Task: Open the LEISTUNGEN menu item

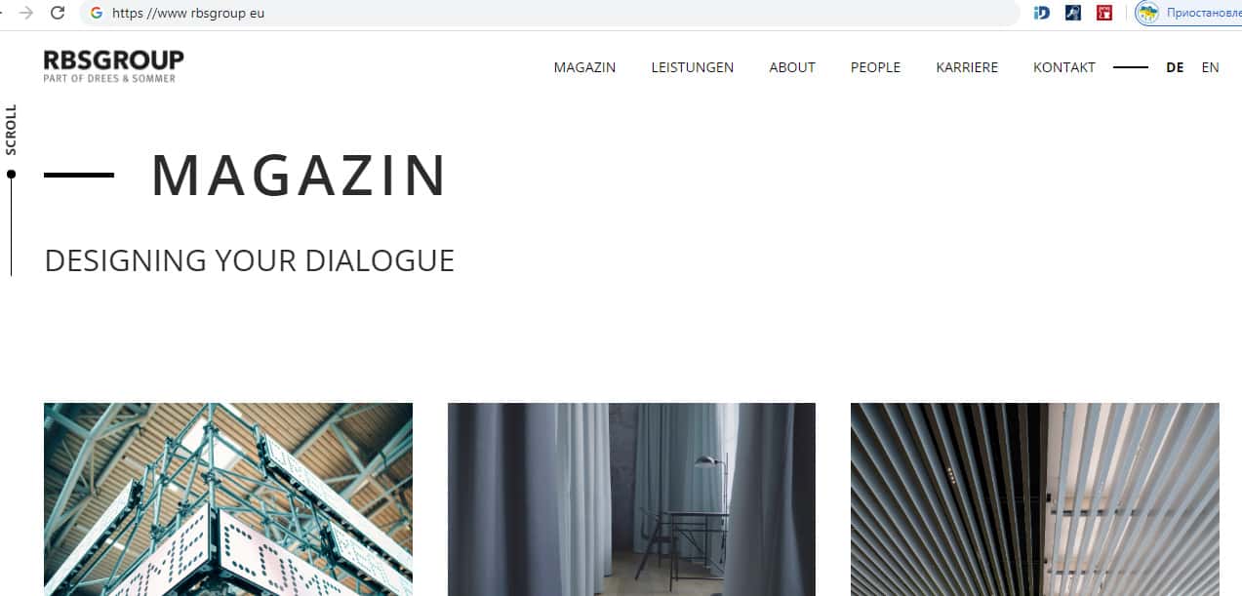Action: tap(693, 67)
